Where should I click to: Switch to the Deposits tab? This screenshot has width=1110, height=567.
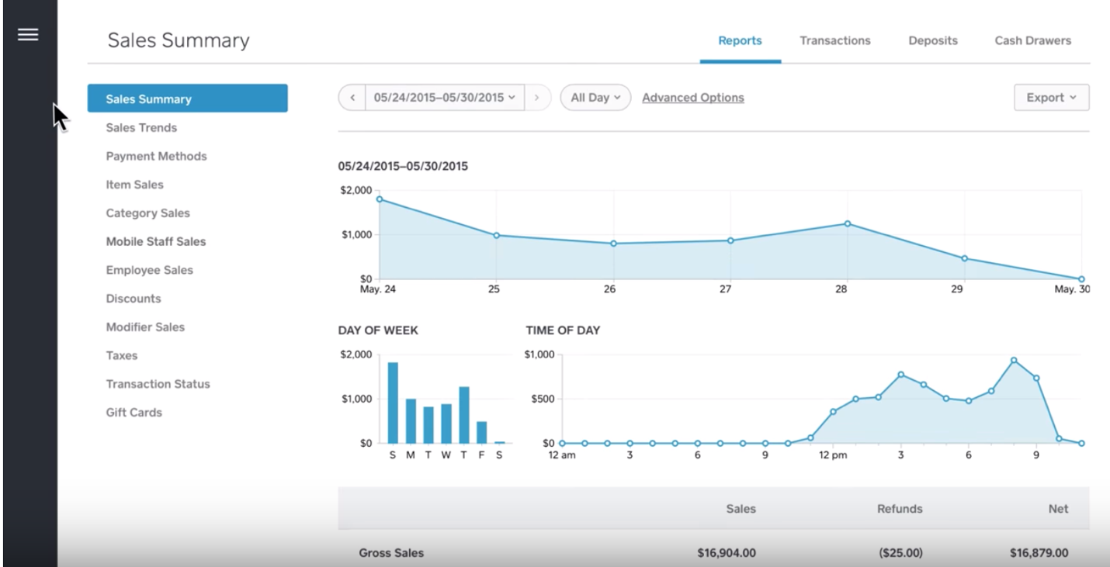[x=932, y=40]
